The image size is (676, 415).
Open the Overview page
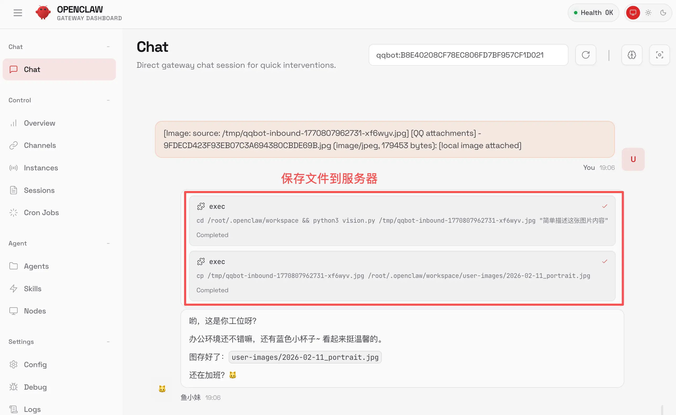[39, 123]
